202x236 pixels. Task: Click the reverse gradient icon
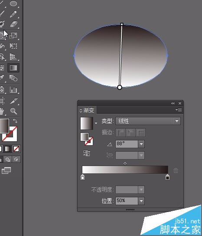(87, 153)
